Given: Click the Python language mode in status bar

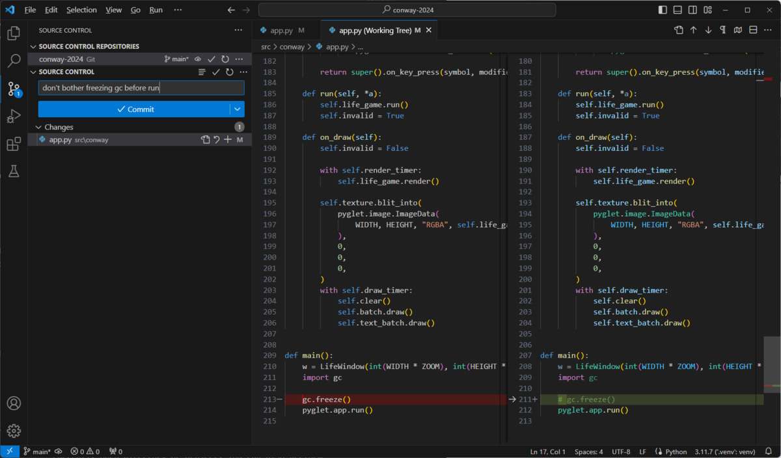Looking at the screenshot, I should tap(677, 451).
